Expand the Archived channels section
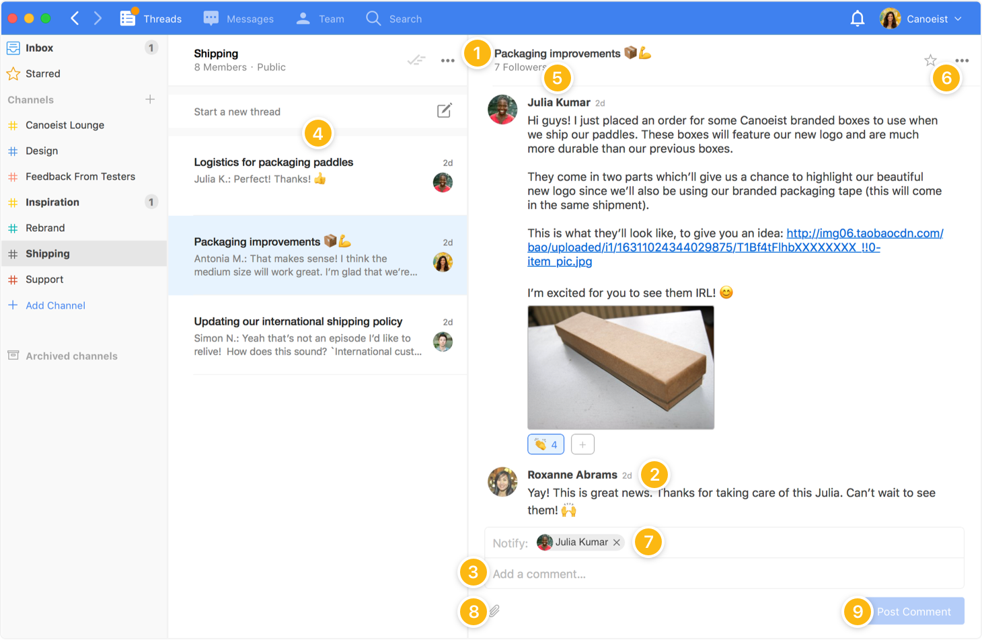The width and height of the screenshot is (982, 640). pos(71,356)
